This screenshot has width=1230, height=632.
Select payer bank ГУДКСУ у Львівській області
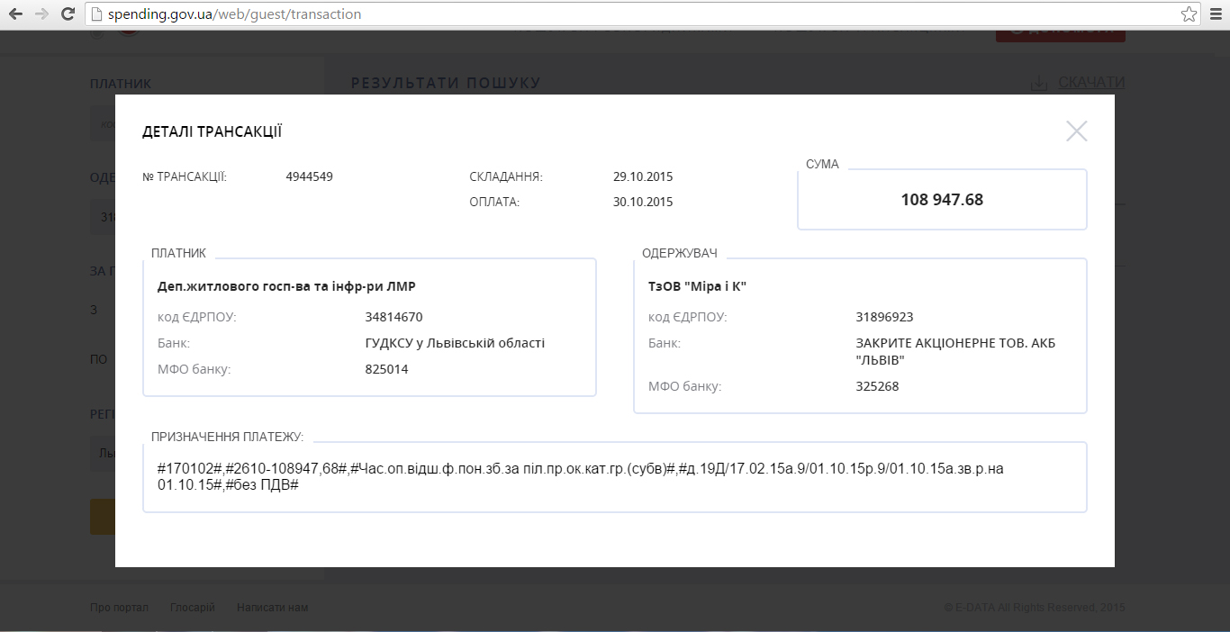tap(455, 343)
